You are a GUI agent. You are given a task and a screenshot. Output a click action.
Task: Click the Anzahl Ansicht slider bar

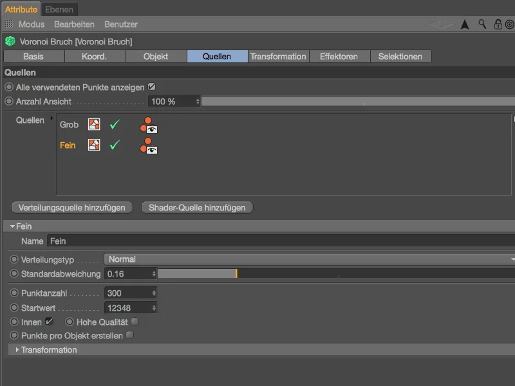pyautogui.click(x=358, y=102)
